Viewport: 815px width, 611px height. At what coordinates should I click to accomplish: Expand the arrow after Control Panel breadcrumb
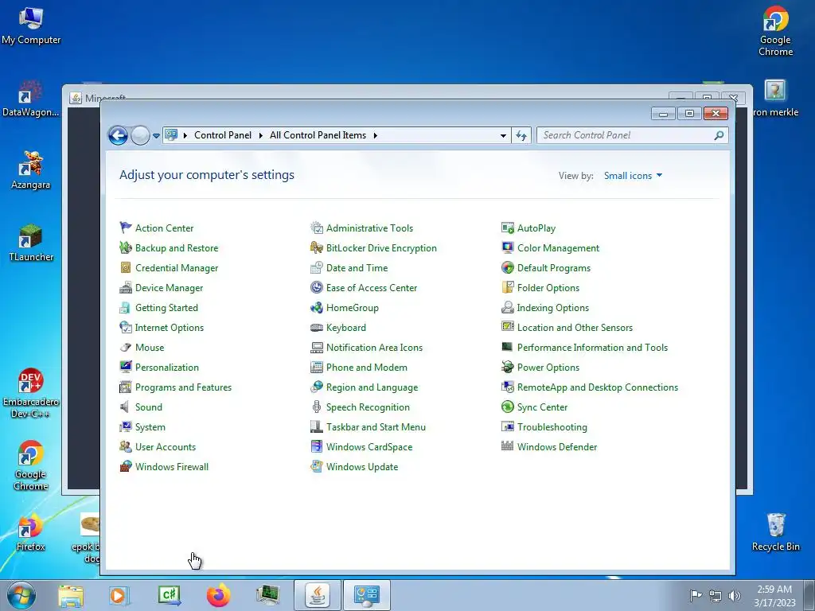click(x=260, y=135)
